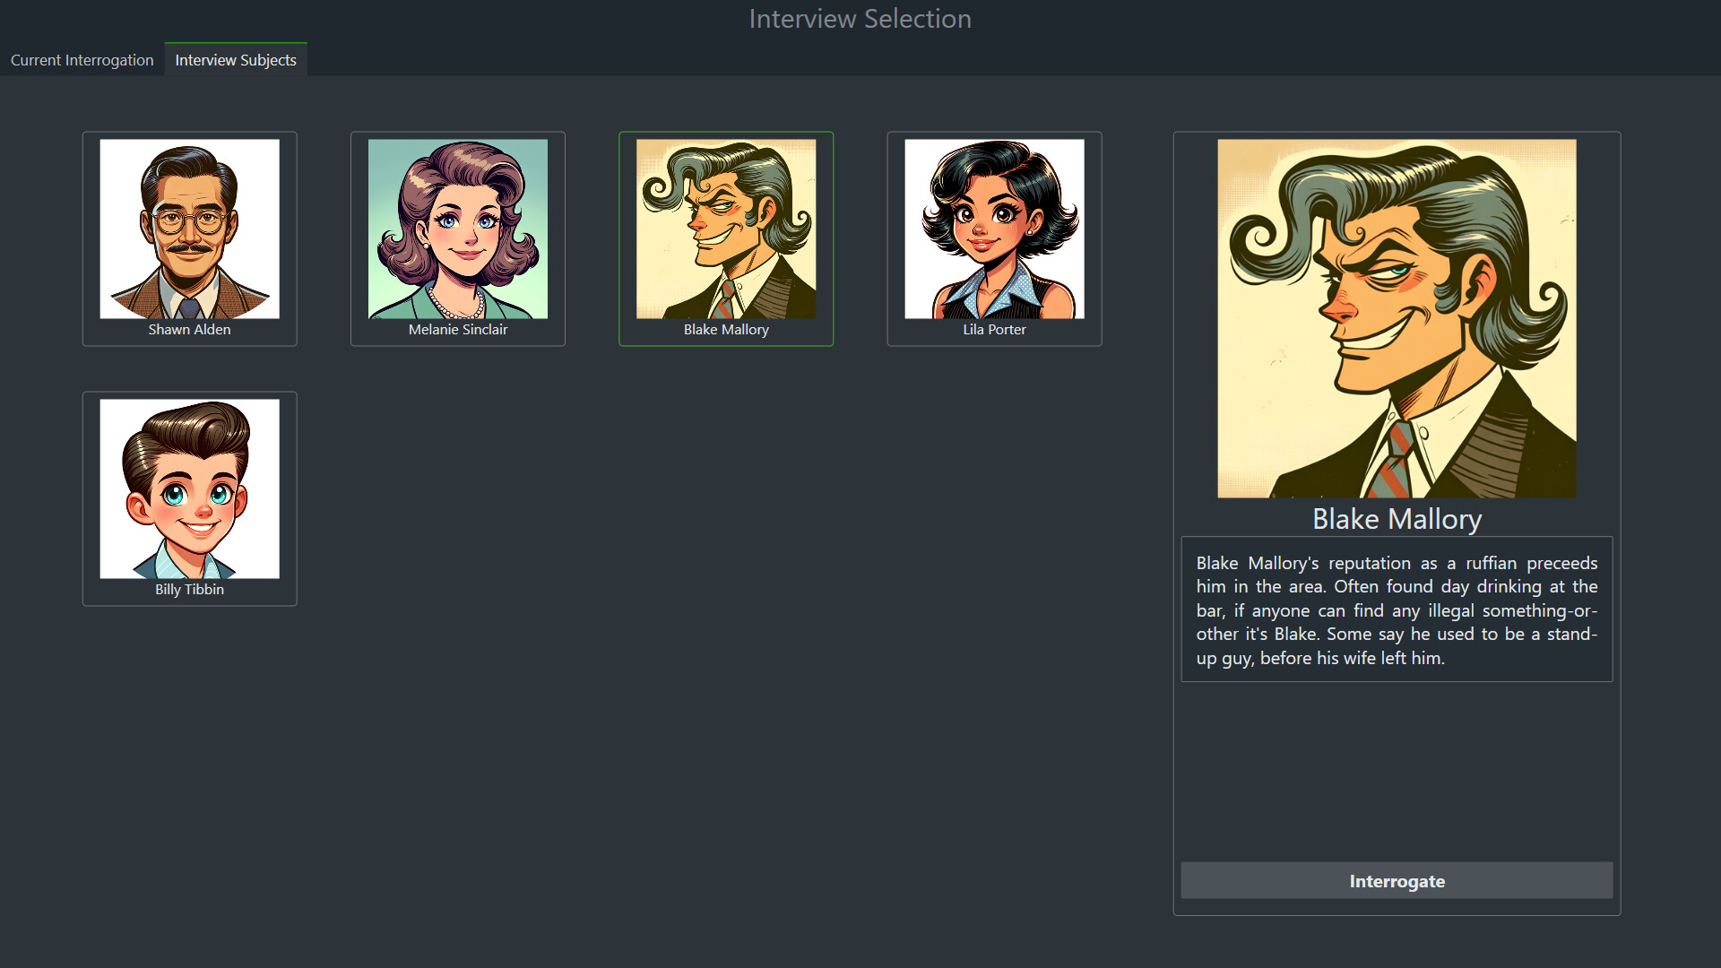The height and width of the screenshot is (968, 1721).
Task: Click the Billy Tibbin name label
Action: point(189,590)
